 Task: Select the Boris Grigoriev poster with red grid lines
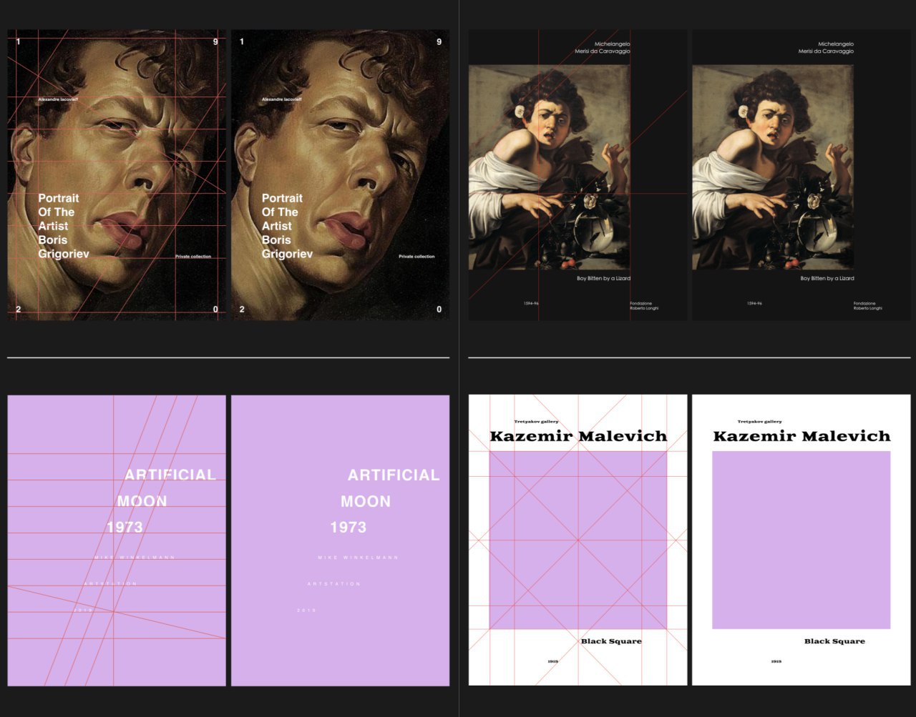tap(117, 175)
